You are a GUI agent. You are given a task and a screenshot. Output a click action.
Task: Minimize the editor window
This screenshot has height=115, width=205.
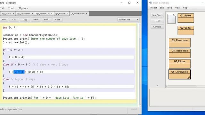point(121,3)
